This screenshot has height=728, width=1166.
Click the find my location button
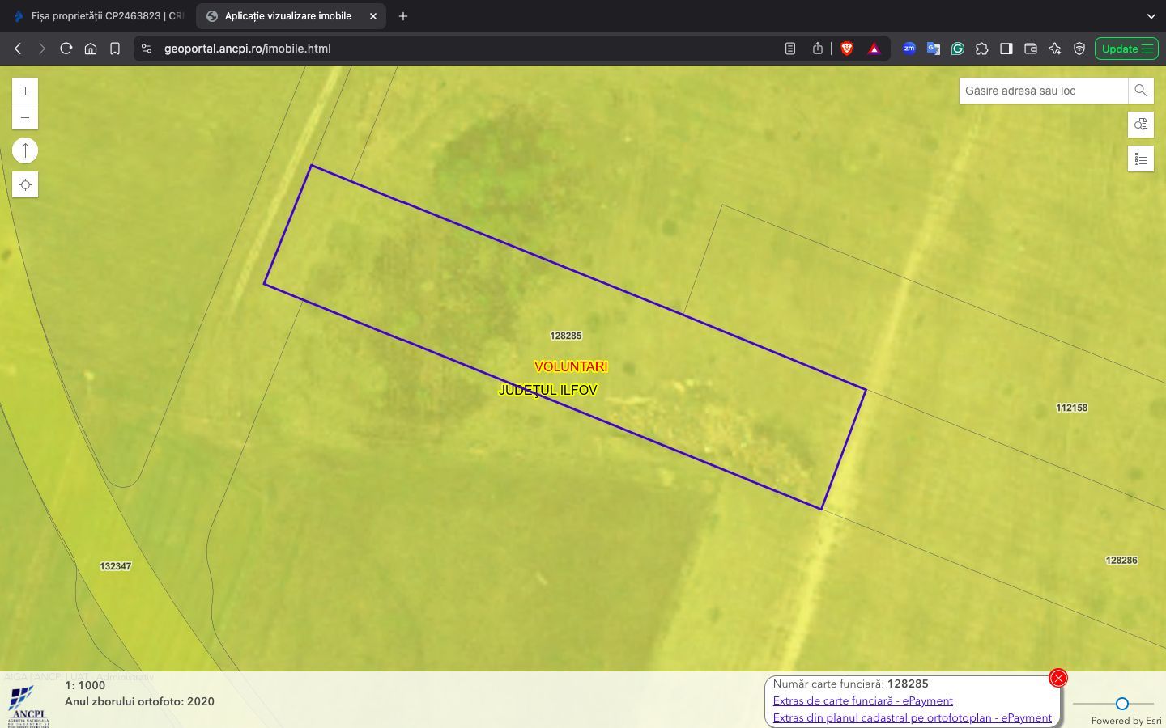point(25,185)
